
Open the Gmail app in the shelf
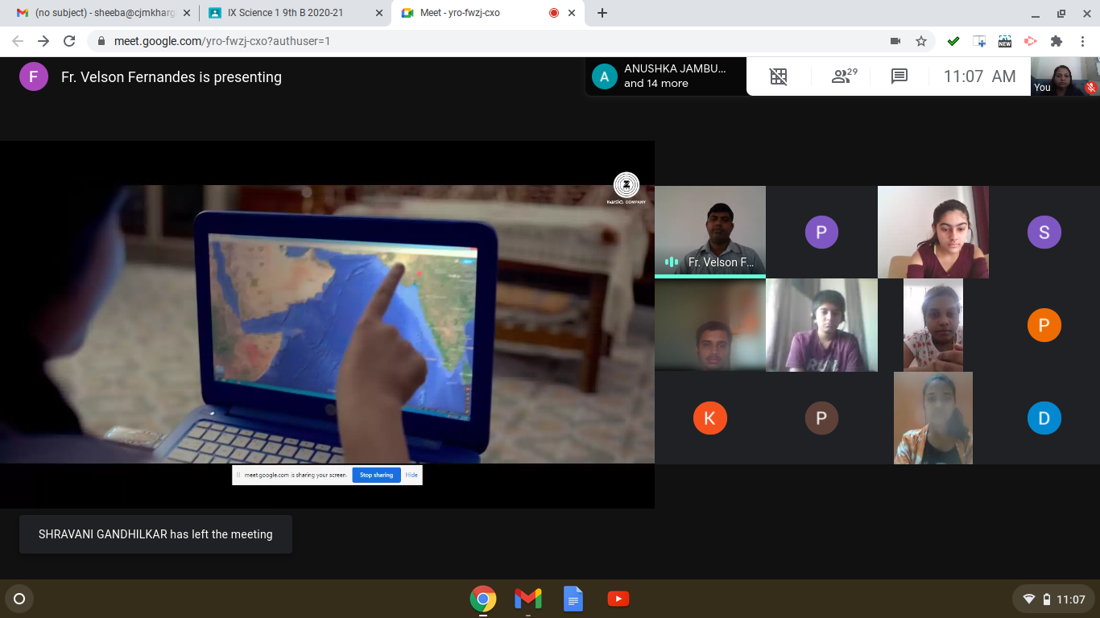528,599
